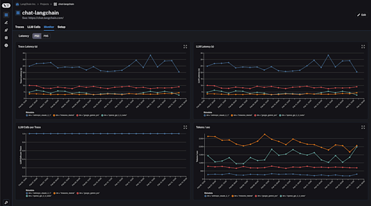Viewport: 371px width, 206px height.
Task: Click the highest blue peak in LLM Latency
Action: click(x=328, y=55)
